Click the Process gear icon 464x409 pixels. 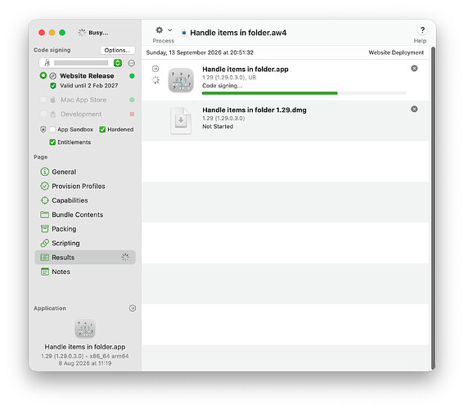tap(160, 30)
